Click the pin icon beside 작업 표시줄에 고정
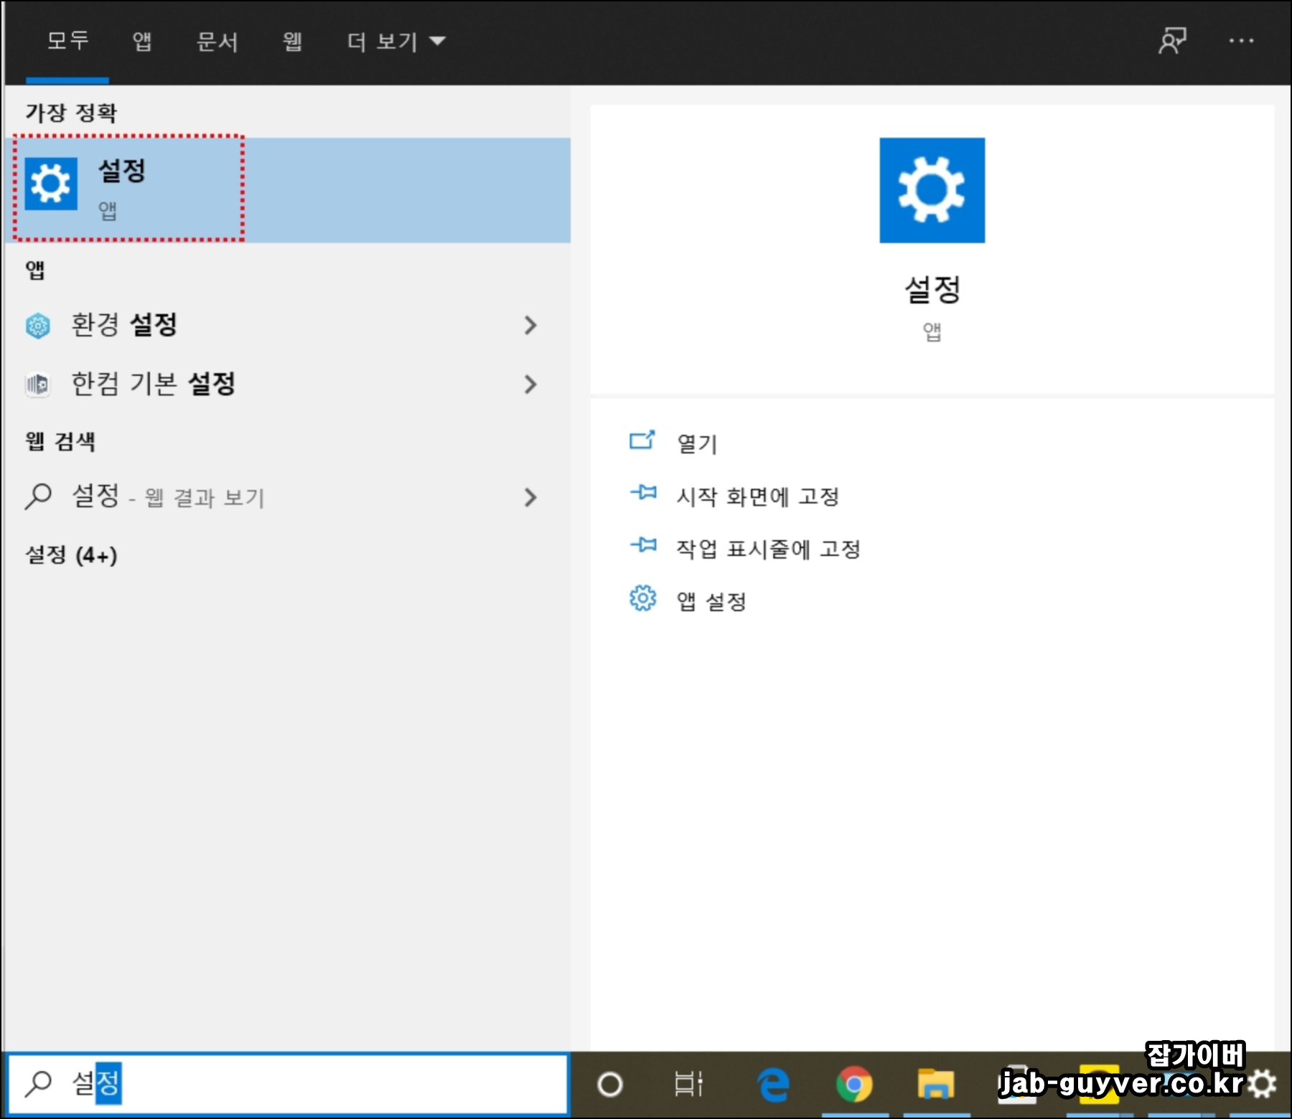The image size is (1292, 1119). point(643,544)
